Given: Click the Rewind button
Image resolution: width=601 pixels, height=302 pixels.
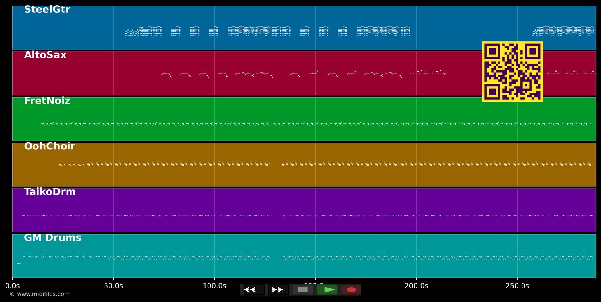Looking at the screenshot, I should click(x=254, y=290).
